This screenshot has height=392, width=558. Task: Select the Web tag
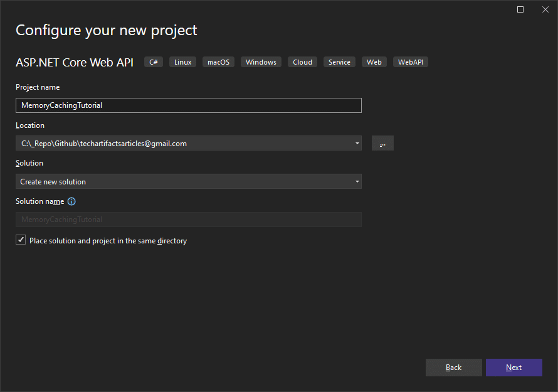[x=374, y=62]
